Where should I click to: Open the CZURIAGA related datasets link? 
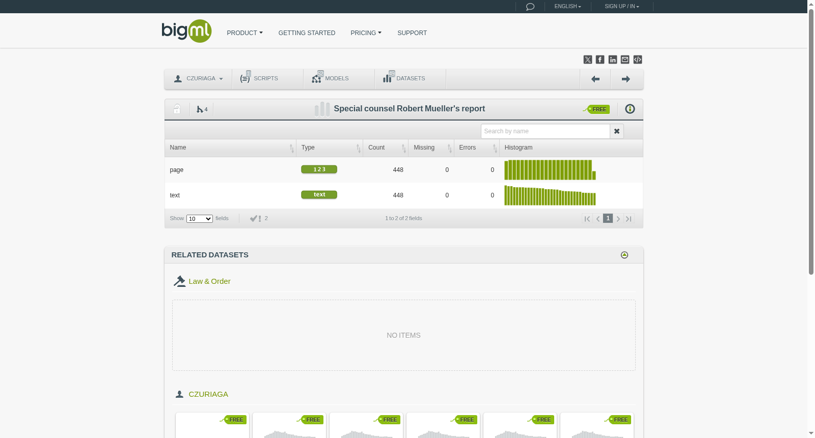208,394
